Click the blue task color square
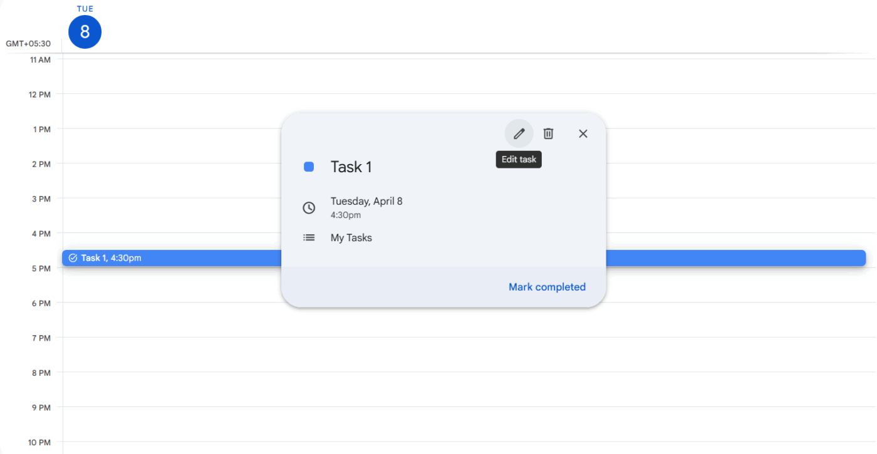The image size is (877, 454). point(309,166)
